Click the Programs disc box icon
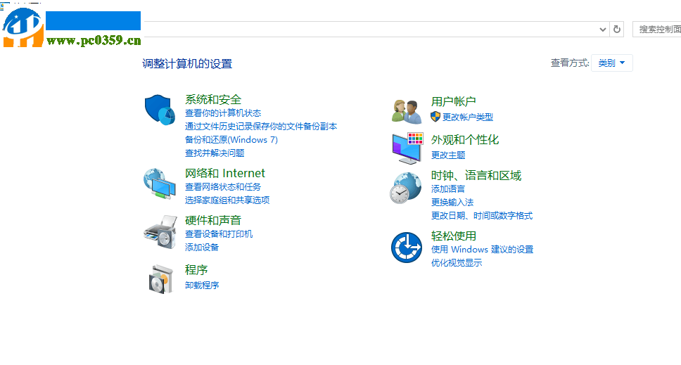This screenshot has width=681, height=365. (160, 278)
